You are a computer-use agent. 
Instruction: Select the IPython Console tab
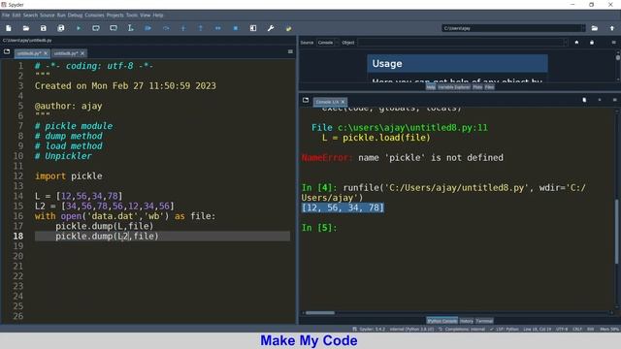[442, 321]
